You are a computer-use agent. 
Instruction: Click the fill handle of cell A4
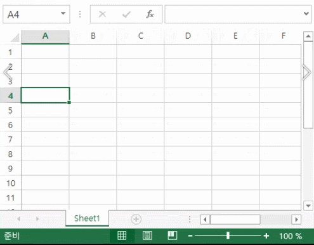tap(69, 102)
